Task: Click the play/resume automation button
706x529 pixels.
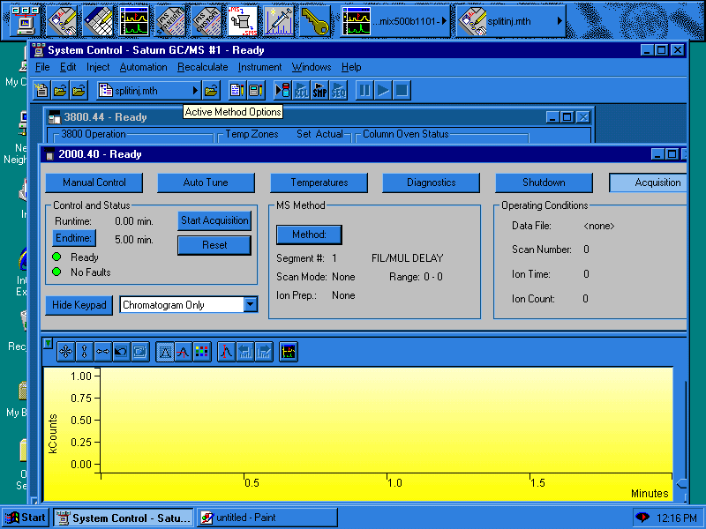Action: pos(383,91)
